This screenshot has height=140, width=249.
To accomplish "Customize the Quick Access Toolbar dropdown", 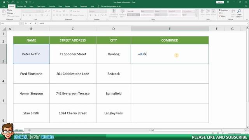I will click(x=34, y=2).
